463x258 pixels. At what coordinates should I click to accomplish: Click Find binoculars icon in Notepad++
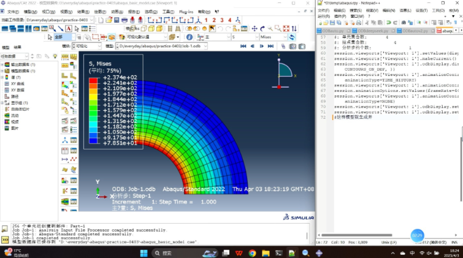pyautogui.click(x=404, y=23)
